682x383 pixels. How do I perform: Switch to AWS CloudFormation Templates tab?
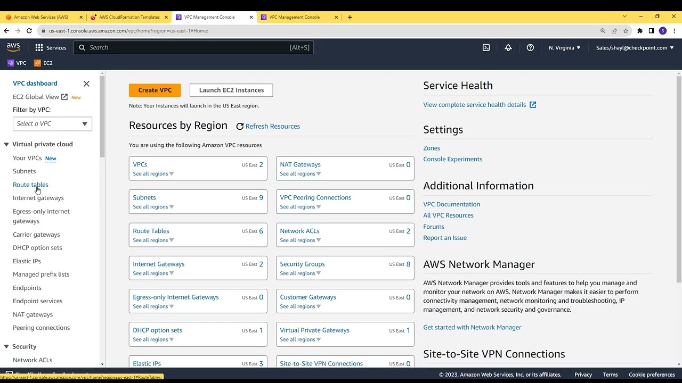[129, 17]
